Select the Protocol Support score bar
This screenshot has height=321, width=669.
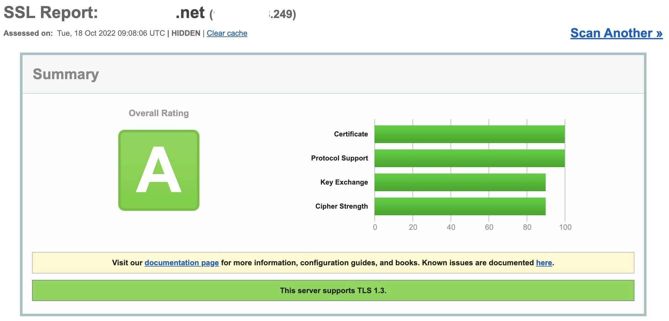coord(469,158)
